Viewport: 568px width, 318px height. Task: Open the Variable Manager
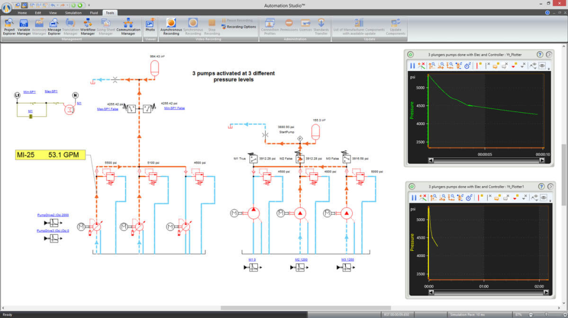click(23, 27)
